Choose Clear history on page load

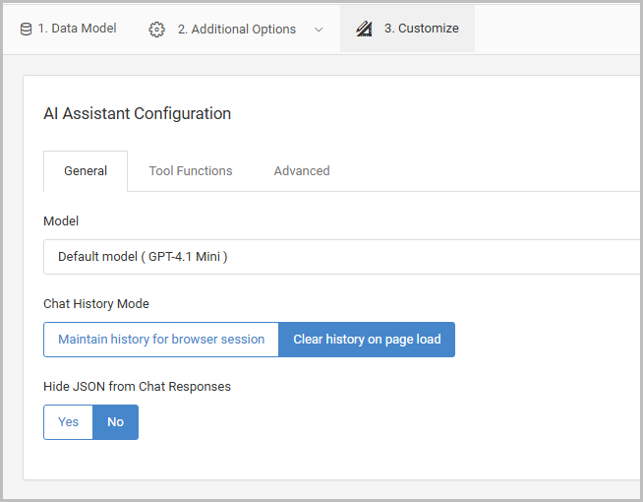pos(367,340)
